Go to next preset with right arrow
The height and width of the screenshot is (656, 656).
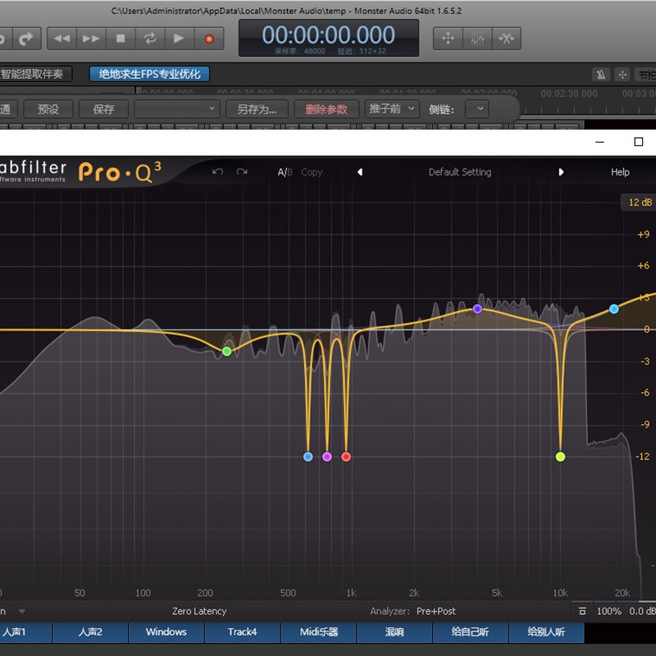click(561, 172)
